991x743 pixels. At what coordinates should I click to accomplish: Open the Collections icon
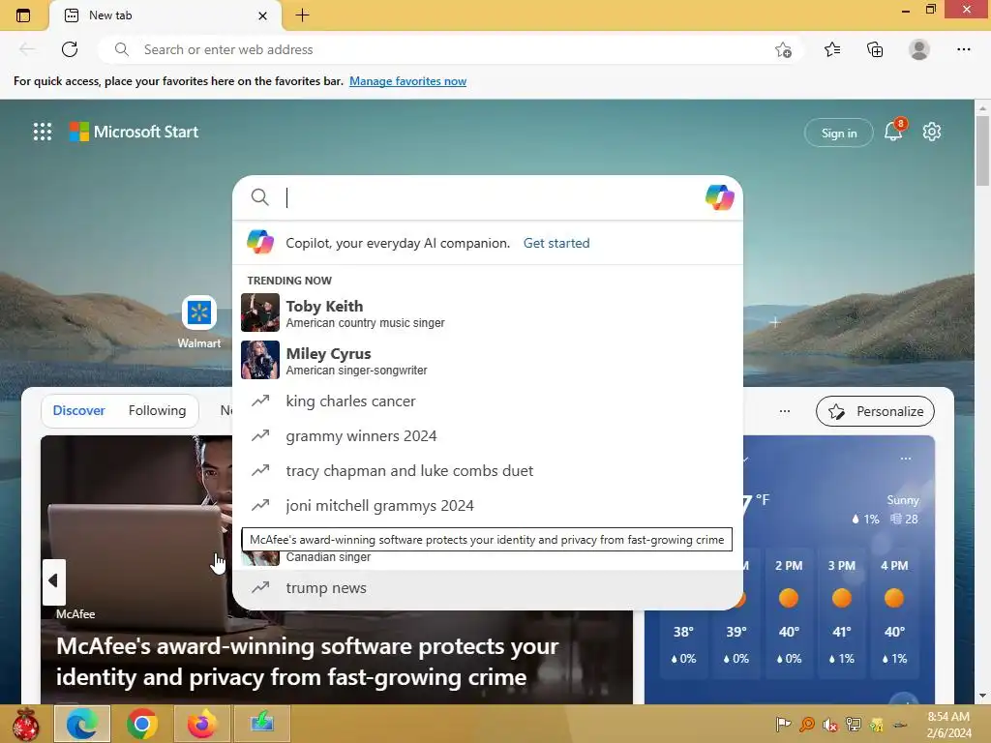(875, 49)
